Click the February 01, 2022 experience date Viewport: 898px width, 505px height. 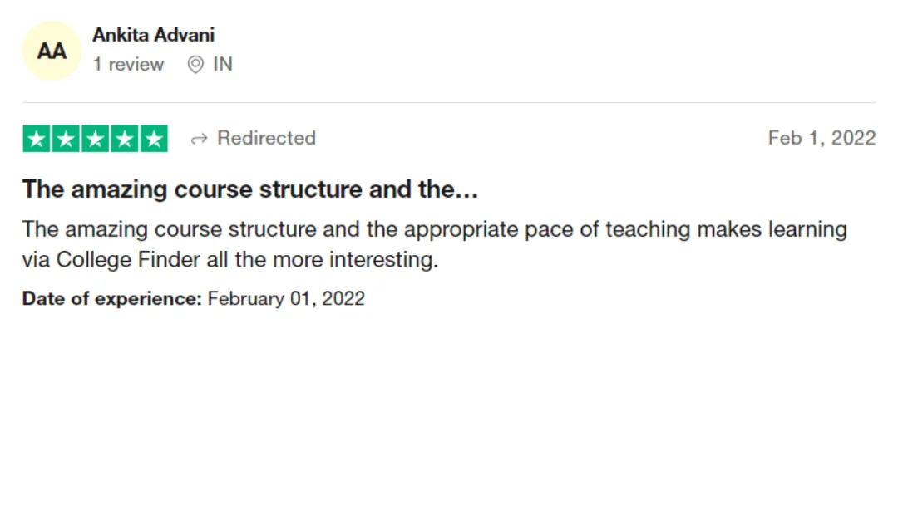coord(286,298)
